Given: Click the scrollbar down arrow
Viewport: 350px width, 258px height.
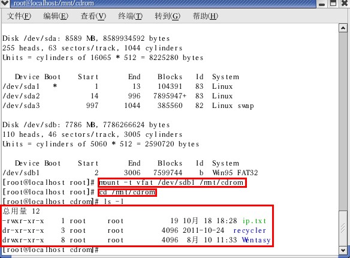Looking at the screenshot, I should [x=343, y=250].
